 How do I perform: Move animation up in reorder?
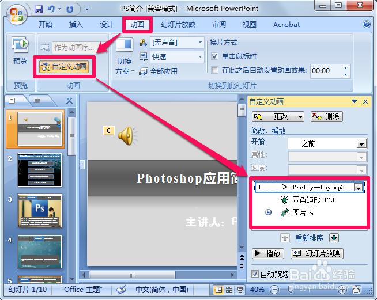click(285, 238)
